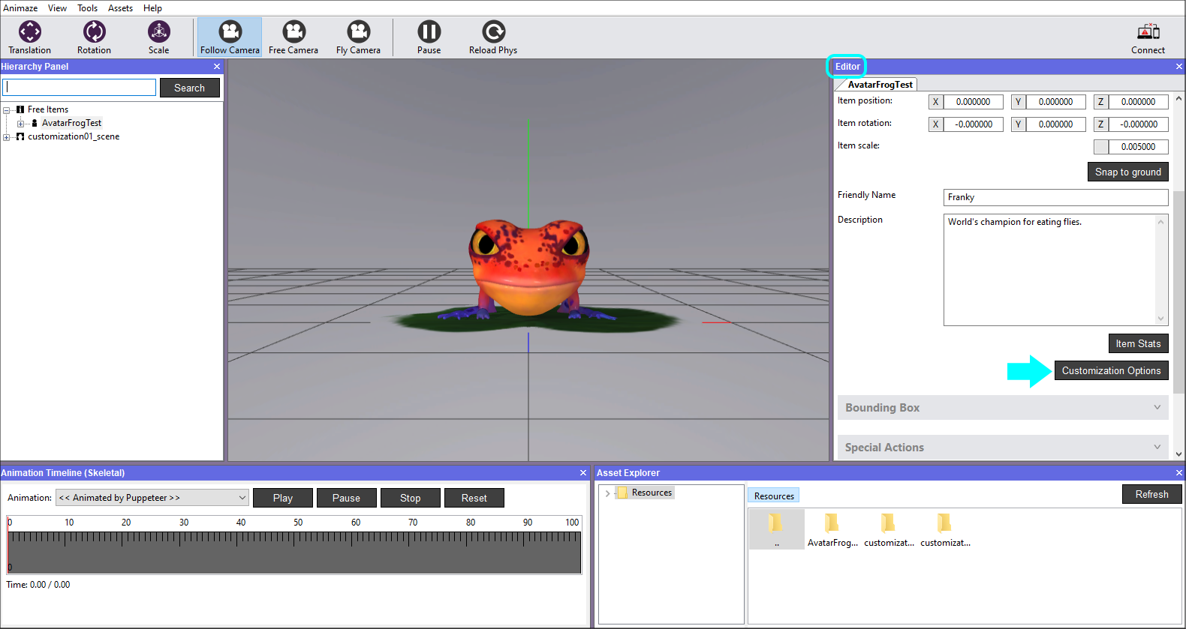Open the Animation dropdown list

click(152, 498)
